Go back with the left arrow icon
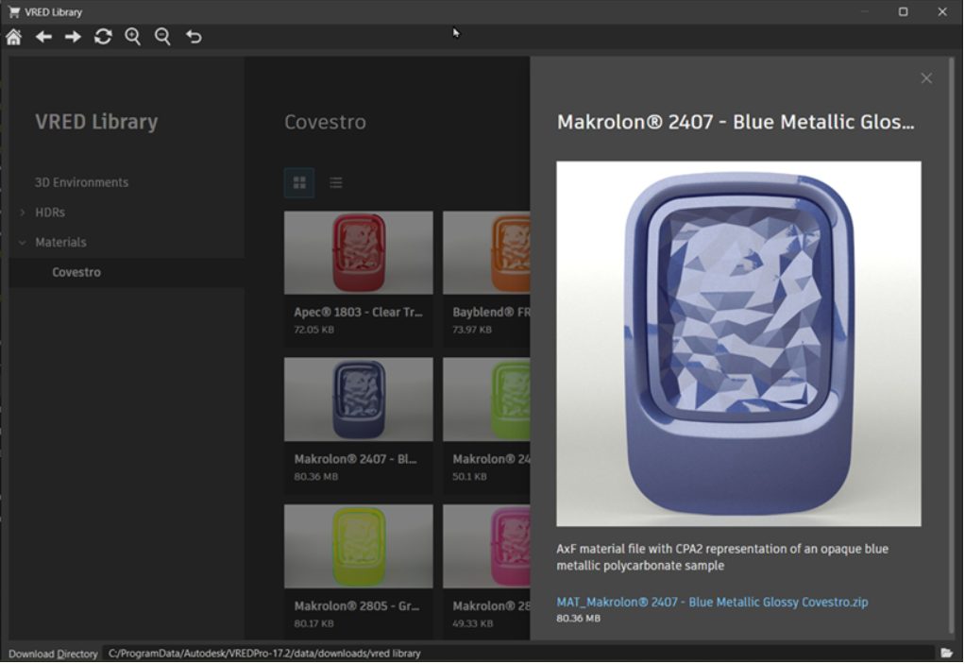 tap(43, 37)
